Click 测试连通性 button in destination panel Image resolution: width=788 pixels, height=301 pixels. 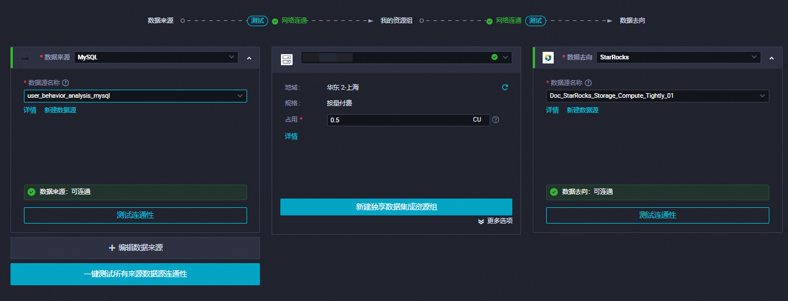[x=657, y=215]
